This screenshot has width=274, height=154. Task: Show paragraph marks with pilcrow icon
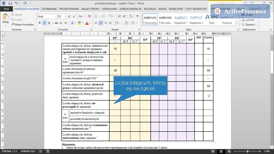(x=138, y=17)
